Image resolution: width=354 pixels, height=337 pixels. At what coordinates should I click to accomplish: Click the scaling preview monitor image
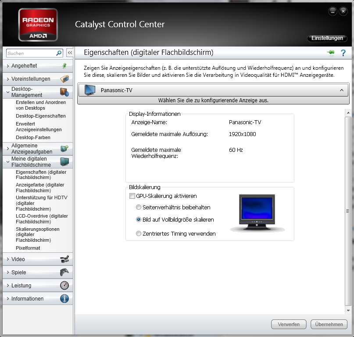(x=257, y=213)
